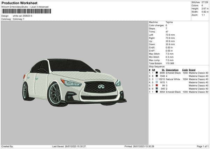This screenshot has width=210, height=149.
Task: Click the St. column header
Action: coord(163,70)
